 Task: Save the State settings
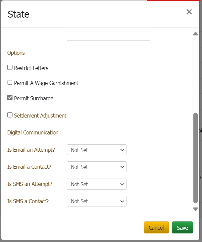(182, 228)
